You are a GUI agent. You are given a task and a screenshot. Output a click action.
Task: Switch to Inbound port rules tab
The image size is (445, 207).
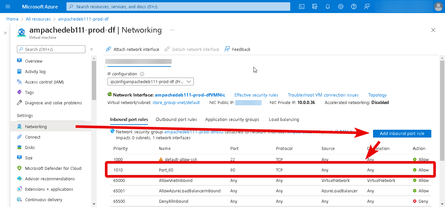[129, 119]
